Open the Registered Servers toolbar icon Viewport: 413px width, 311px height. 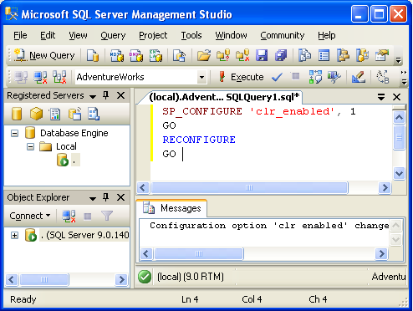[x=304, y=55]
